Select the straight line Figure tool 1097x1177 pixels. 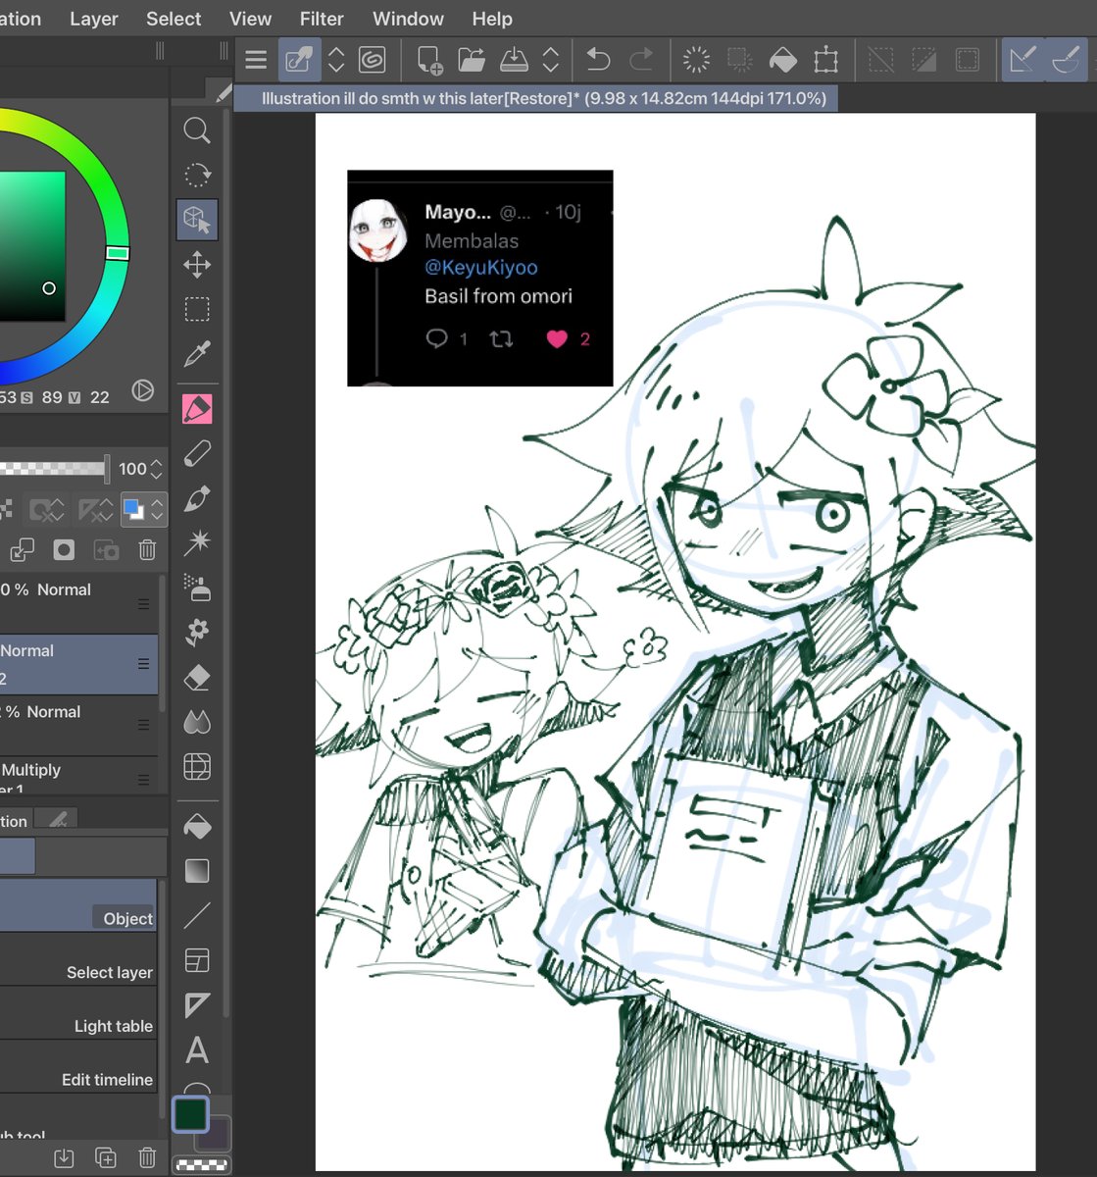[x=197, y=915]
